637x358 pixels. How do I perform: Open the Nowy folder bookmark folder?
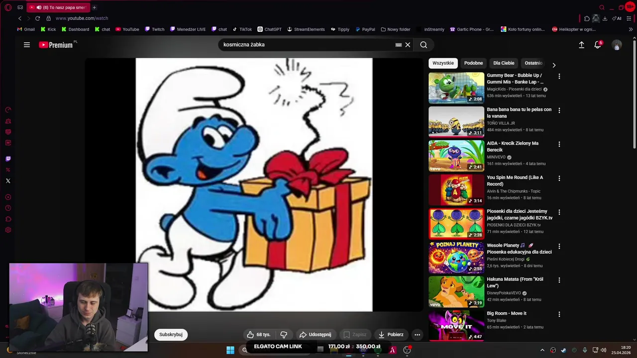pos(396,29)
